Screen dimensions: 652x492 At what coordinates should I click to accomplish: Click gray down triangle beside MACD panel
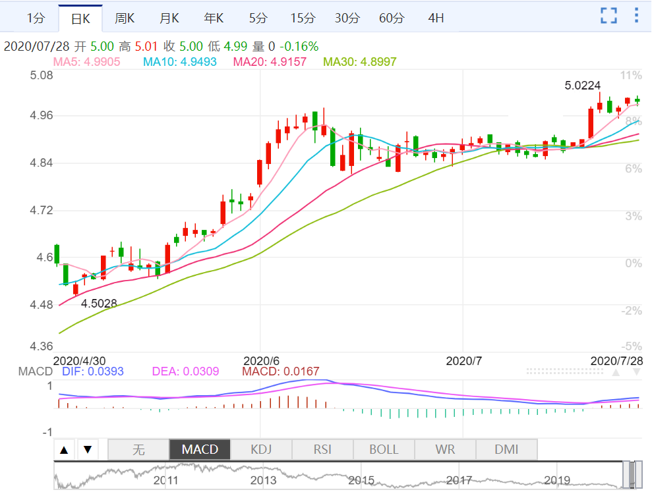(x=637, y=372)
